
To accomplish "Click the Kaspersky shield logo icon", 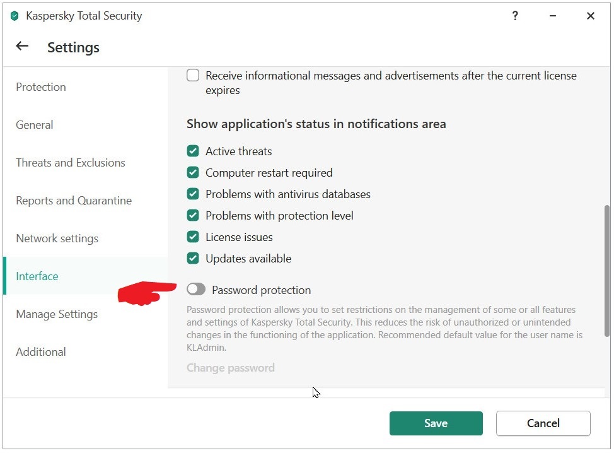I will pos(15,16).
